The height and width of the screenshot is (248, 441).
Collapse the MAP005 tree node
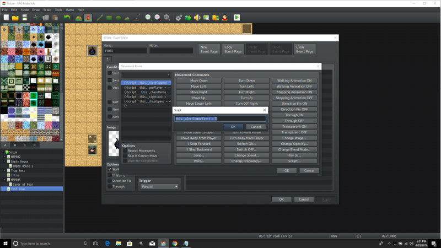pos(5,180)
